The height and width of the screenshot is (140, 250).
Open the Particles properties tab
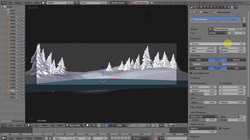click(x=232, y=7)
